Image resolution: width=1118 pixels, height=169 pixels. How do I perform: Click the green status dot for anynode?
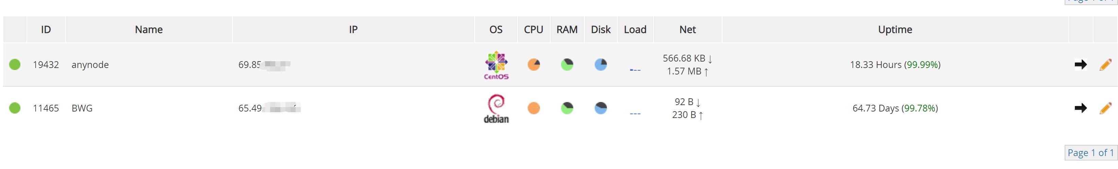(x=15, y=65)
